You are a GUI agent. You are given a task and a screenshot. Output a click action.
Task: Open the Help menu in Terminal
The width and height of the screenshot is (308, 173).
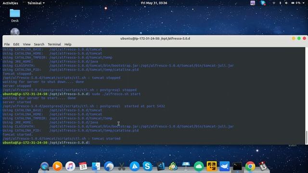pos(68,44)
